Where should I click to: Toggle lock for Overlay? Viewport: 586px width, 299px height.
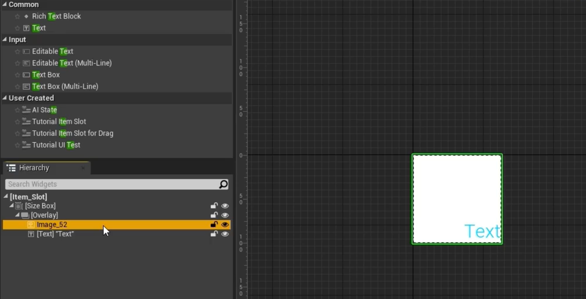[x=214, y=215]
